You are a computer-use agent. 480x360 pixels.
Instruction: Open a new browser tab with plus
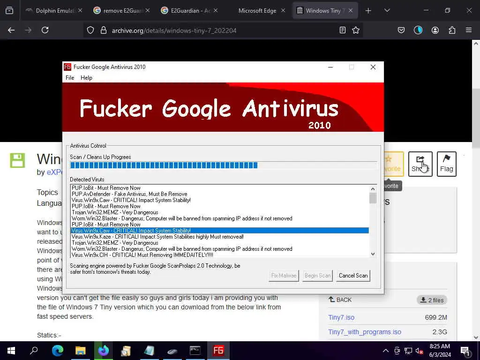coord(368,11)
